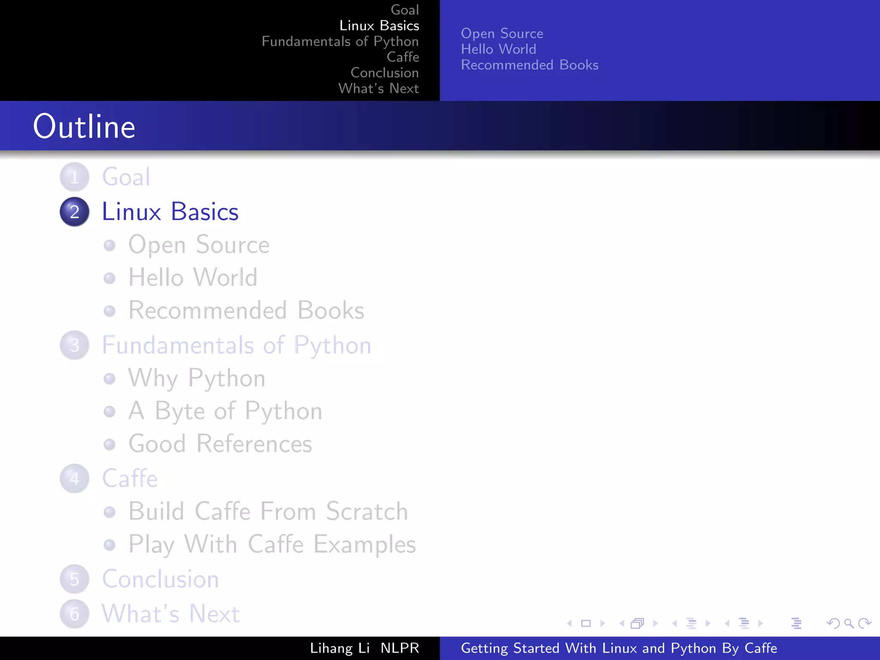The height and width of the screenshot is (660, 880).
Task: Click the subsection navigation icon
Action: tap(691, 623)
